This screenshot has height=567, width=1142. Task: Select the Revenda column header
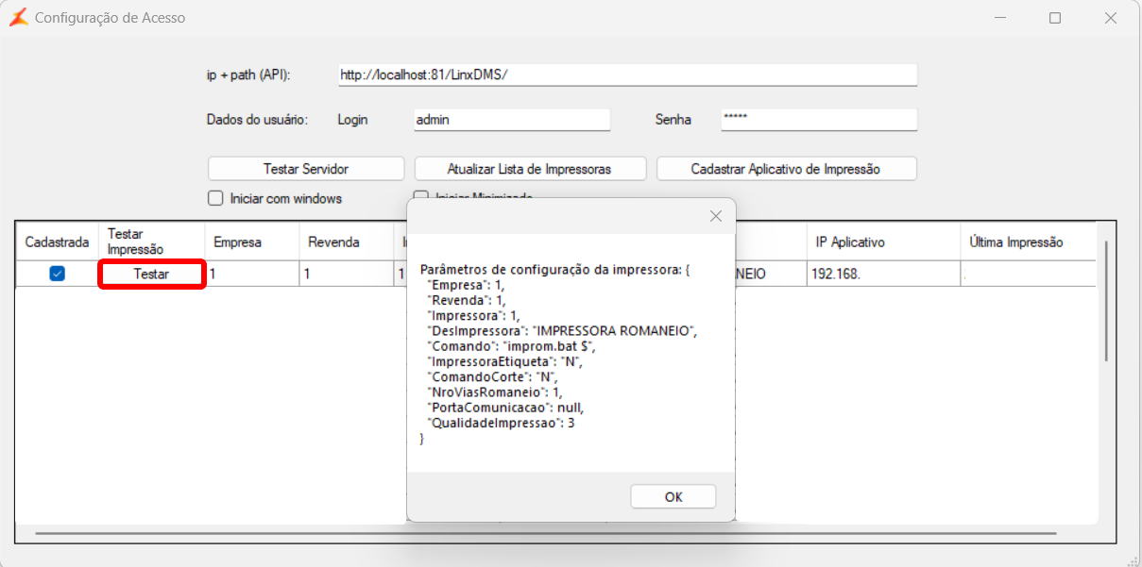(x=347, y=242)
